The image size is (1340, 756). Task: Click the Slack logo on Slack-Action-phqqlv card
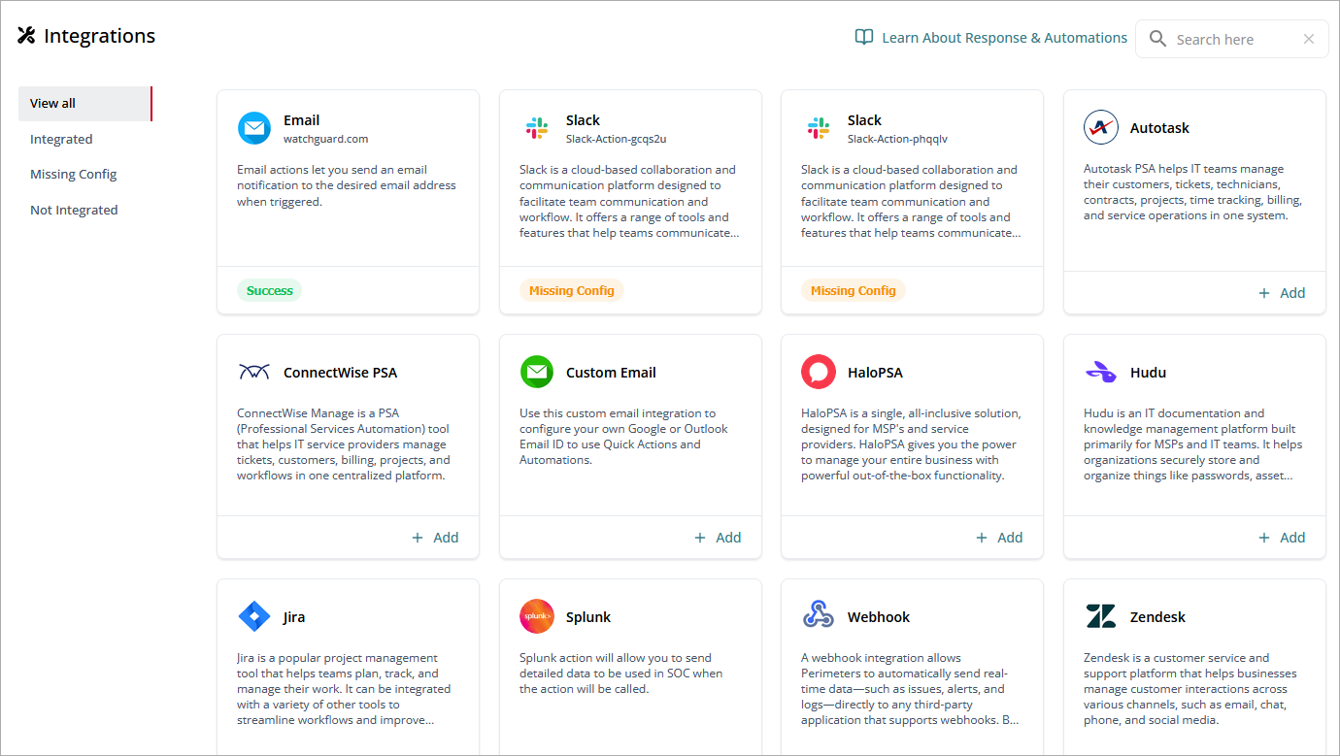pyautogui.click(x=818, y=128)
